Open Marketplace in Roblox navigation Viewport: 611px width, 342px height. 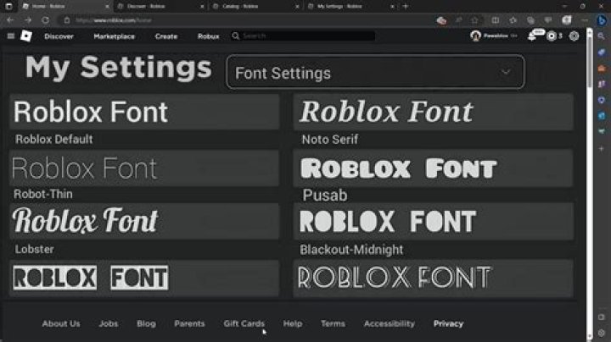[115, 36]
